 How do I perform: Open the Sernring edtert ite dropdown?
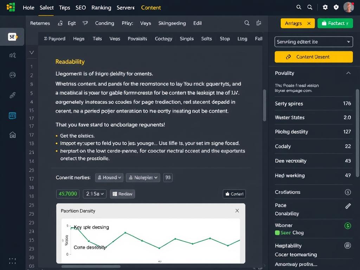(x=313, y=41)
